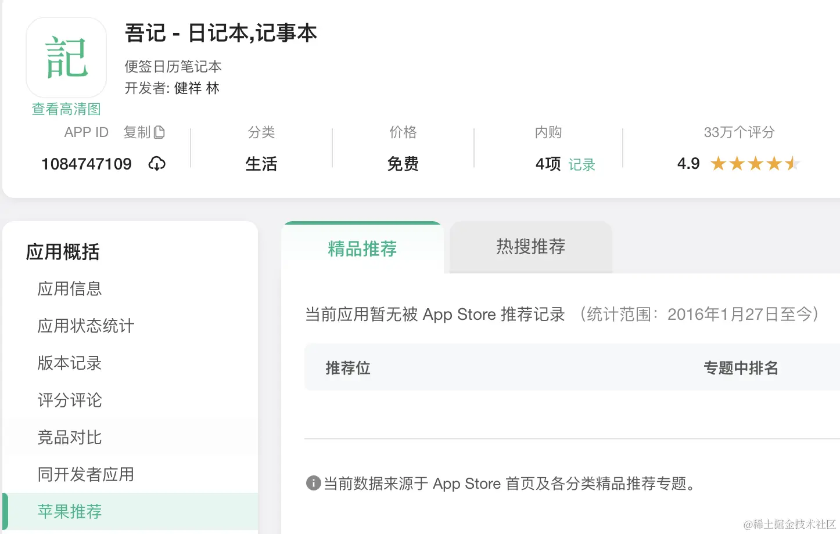Open 竞品对比 in the sidebar
Image resolution: width=840 pixels, height=534 pixels.
tap(70, 437)
